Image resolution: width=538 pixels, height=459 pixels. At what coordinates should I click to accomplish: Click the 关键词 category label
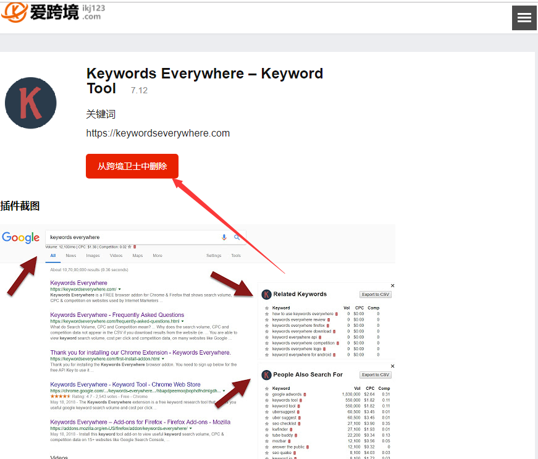[101, 114]
